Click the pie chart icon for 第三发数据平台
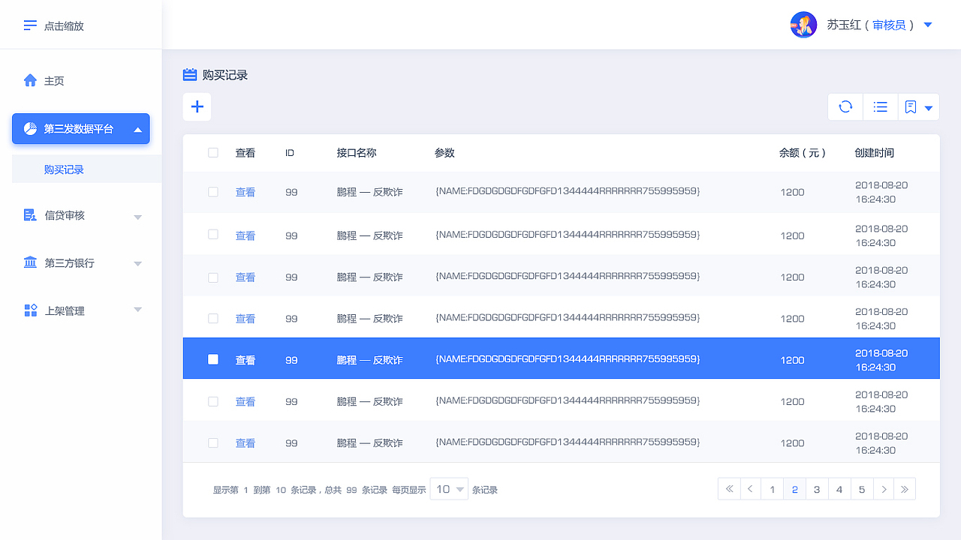Screen dimensions: 961x540 click(x=30, y=128)
